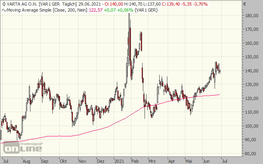263x164 pixels.
Task: Click the date '29.06.2021' in header
Action: point(90,4)
